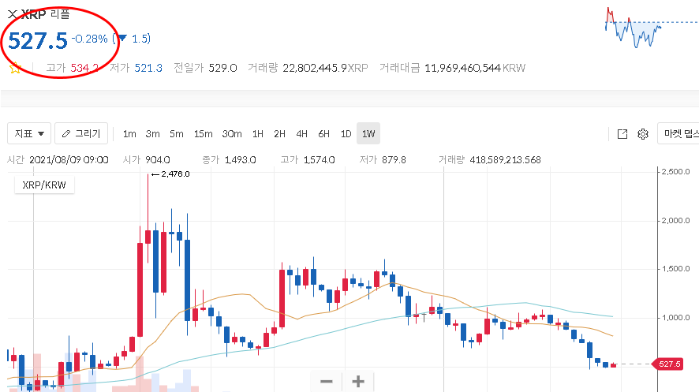
Task: Click previous close value 529.0
Action: [223, 68]
